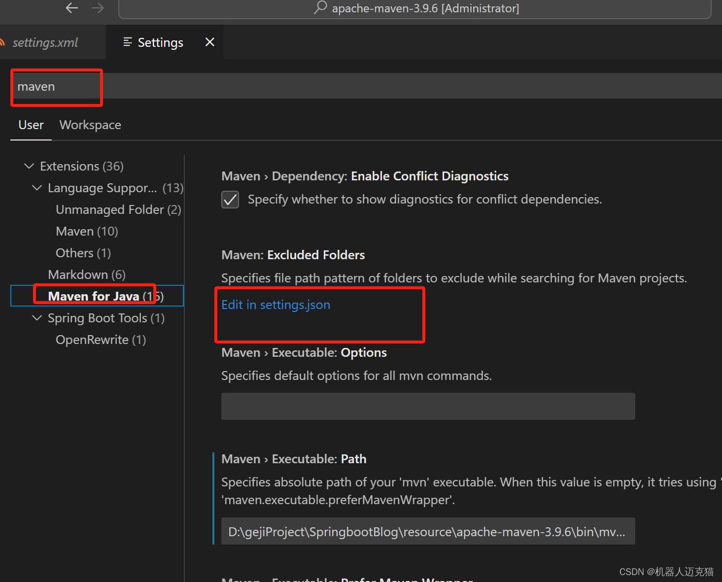Image resolution: width=722 pixels, height=582 pixels.
Task: Collapse the Spring Boot Tools chevron
Action: [37, 318]
